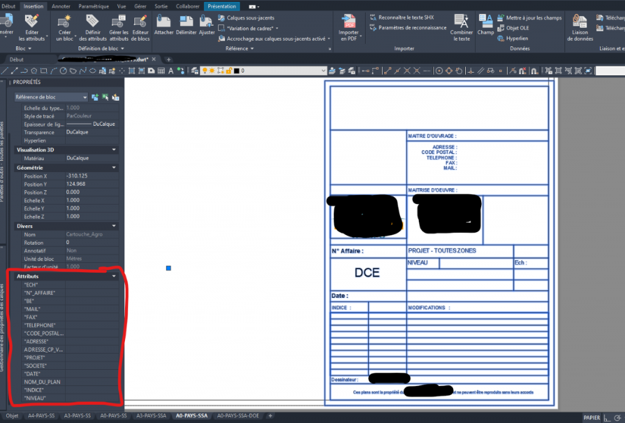
Task: Click the Hyperlien button in Données
Action: coord(513,38)
